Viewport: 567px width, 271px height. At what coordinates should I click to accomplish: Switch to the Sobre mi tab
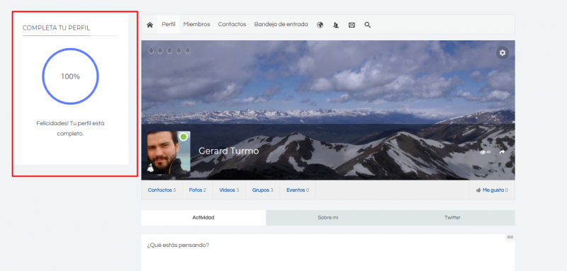(x=328, y=218)
